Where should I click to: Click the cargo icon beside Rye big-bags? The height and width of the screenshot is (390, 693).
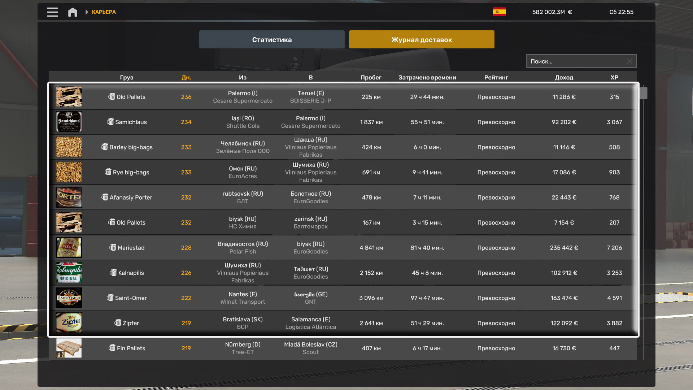108,172
